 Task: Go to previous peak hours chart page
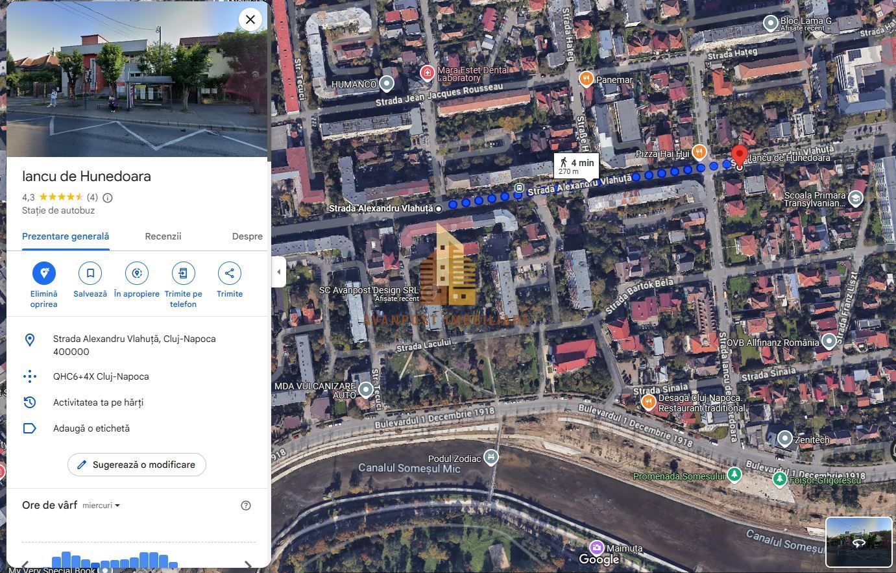tap(25, 565)
